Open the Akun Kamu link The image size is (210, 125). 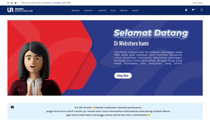(x=198, y=3)
